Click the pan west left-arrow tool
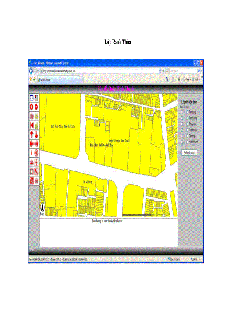This screenshot has width=228, height=314. click(x=32, y=143)
